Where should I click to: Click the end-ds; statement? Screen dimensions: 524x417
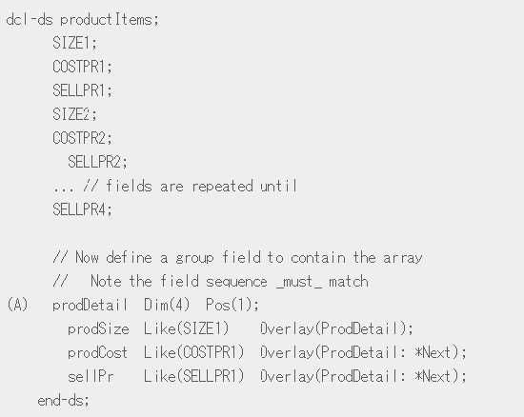(x=64, y=400)
